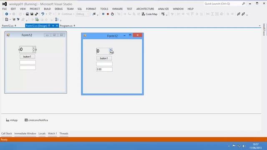
Task: Click the Save All toolbar icon
Action: click(36, 14)
